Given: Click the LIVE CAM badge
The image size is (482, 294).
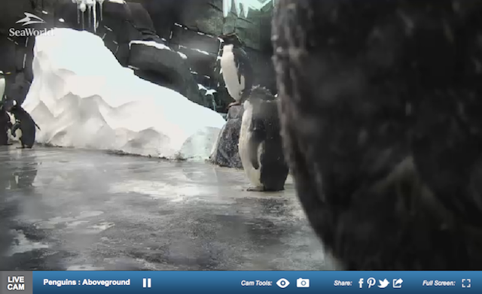Looking at the screenshot, I should [16, 283].
